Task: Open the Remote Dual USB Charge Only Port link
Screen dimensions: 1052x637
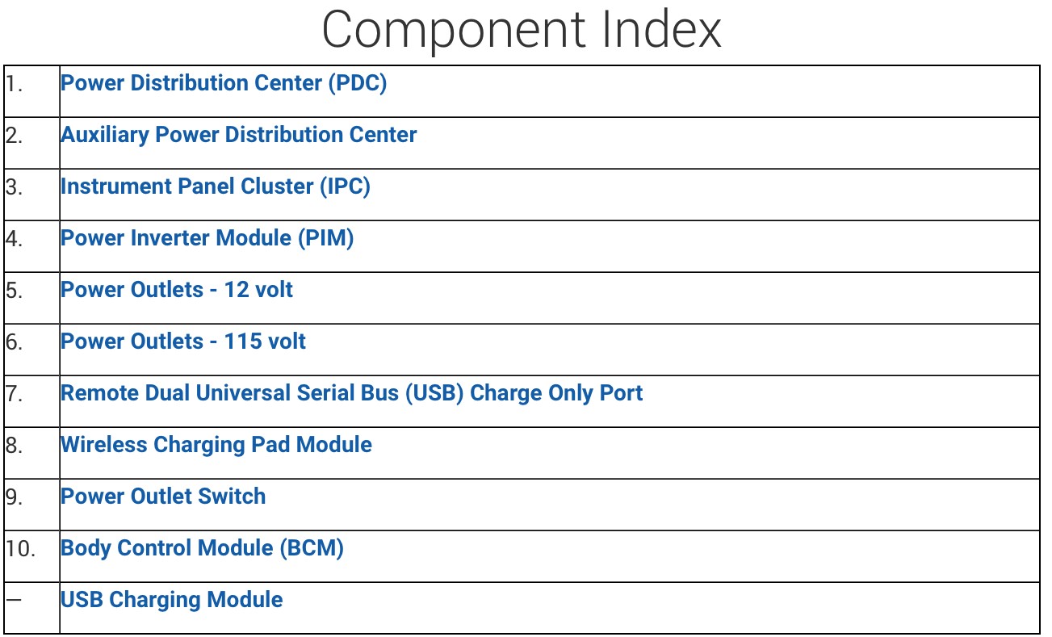Action: (x=352, y=393)
